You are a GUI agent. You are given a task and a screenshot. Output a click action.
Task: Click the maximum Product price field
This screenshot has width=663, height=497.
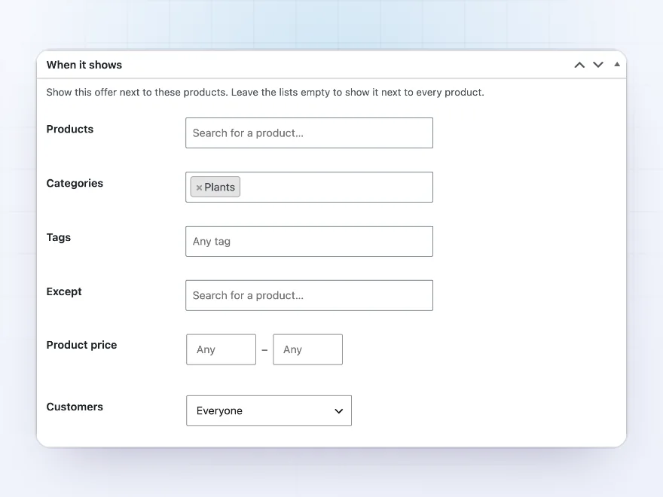pos(308,349)
